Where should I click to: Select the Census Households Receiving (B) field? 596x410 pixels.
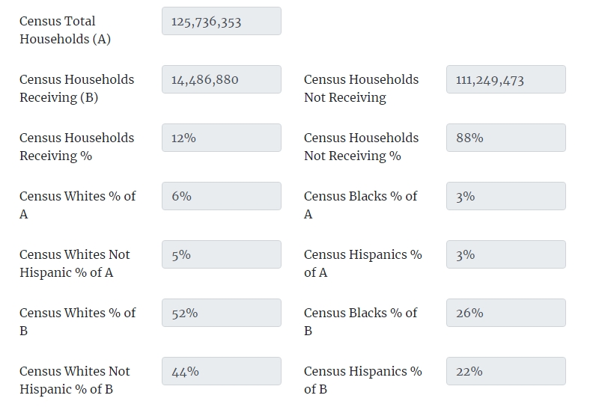(x=221, y=79)
